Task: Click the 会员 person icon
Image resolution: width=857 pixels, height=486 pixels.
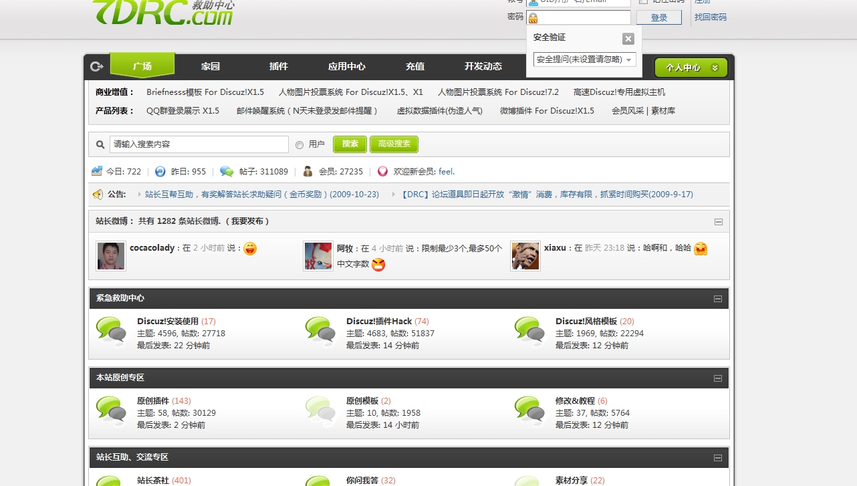Action: [x=308, y=171]
